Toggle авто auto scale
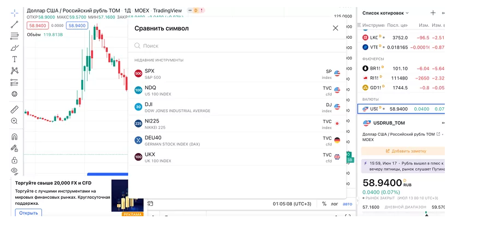 (347, 204)
